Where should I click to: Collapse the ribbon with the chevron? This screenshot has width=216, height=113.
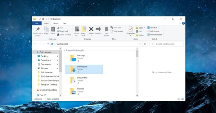(180, 23)
